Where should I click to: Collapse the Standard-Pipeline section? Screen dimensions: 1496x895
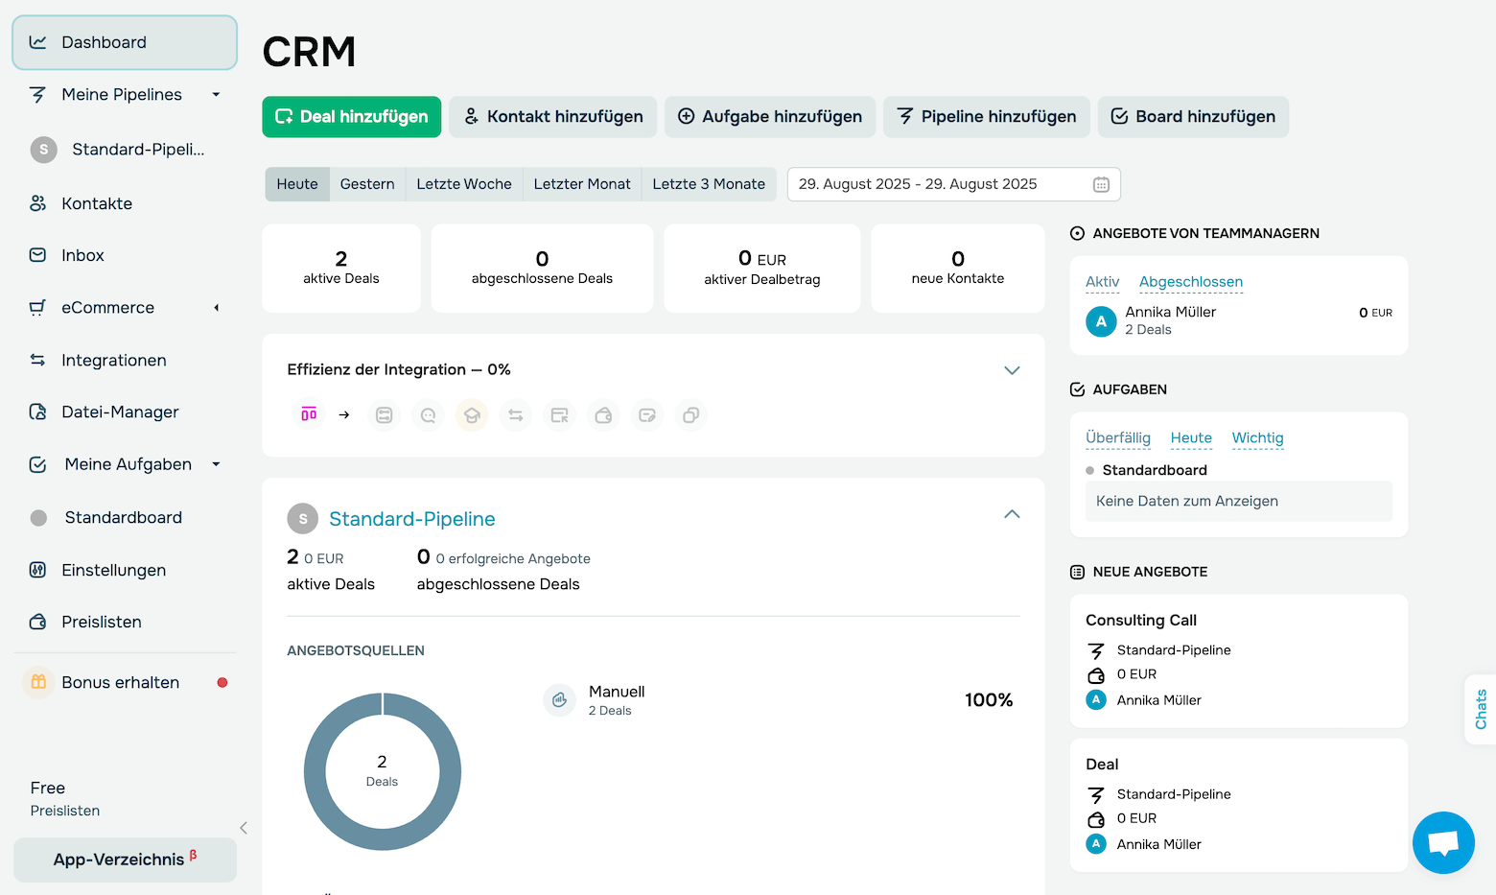pos(1011,514)
